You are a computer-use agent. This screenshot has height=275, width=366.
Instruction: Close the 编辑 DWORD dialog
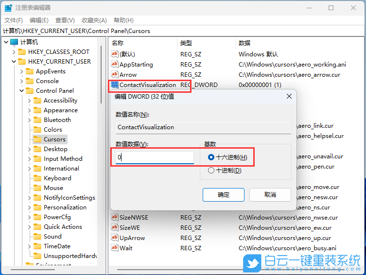289,96
